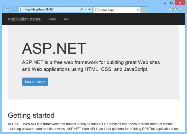187x134 pixels.
Task: Open the address bar autocomplete dropdown arrow
Action: [x=86, y=10]
